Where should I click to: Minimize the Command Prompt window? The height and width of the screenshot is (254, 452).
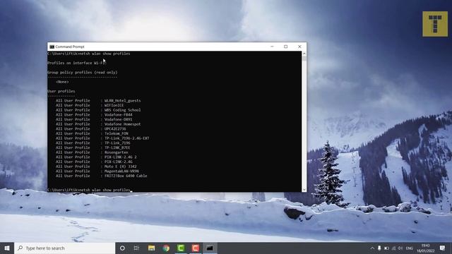click(x=272, y=47)
